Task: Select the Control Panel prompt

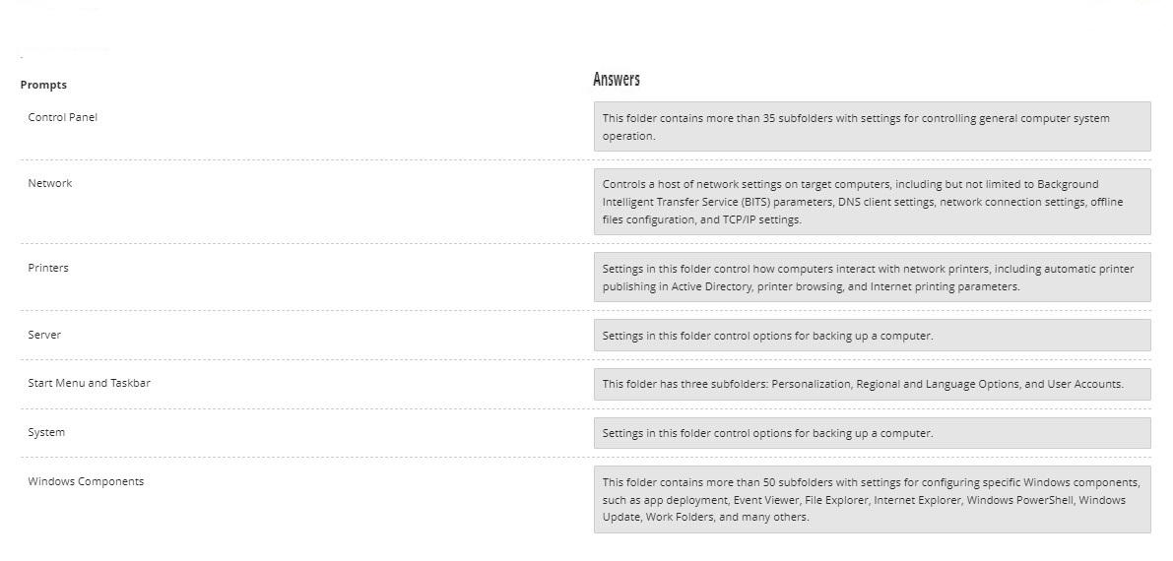Action: [63, 117]
